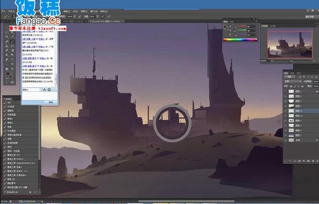Screen dimensions: 319x204
Task: Open the 窗口 (Window) menu
Action: point(94,12)
